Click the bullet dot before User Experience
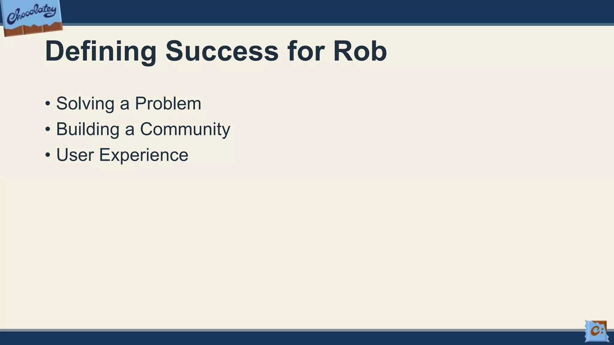This screenshot has width=614, height=345. tap(48, 155)
